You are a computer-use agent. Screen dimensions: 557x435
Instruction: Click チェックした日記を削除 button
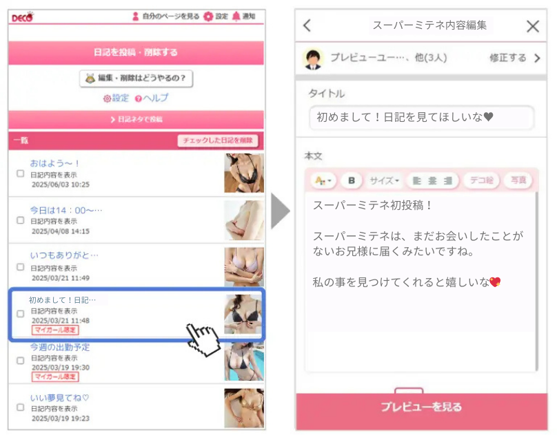click(218, 140)
